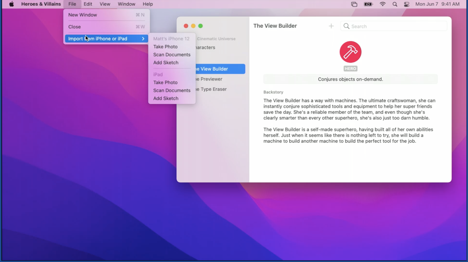Open the Window menu
468x262 pixels.
click(x=126, y=4)
